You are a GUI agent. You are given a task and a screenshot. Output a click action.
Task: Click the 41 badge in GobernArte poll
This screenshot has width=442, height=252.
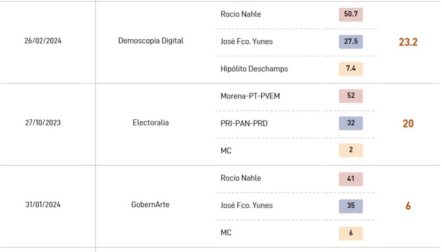click(x=351, y=179)
